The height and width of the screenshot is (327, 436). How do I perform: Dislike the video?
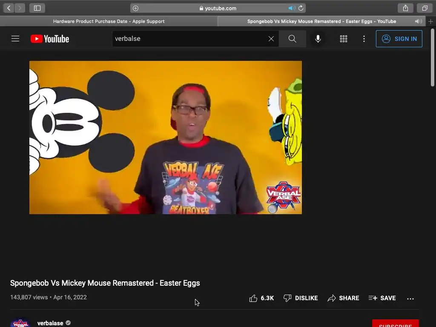(300, 298)
